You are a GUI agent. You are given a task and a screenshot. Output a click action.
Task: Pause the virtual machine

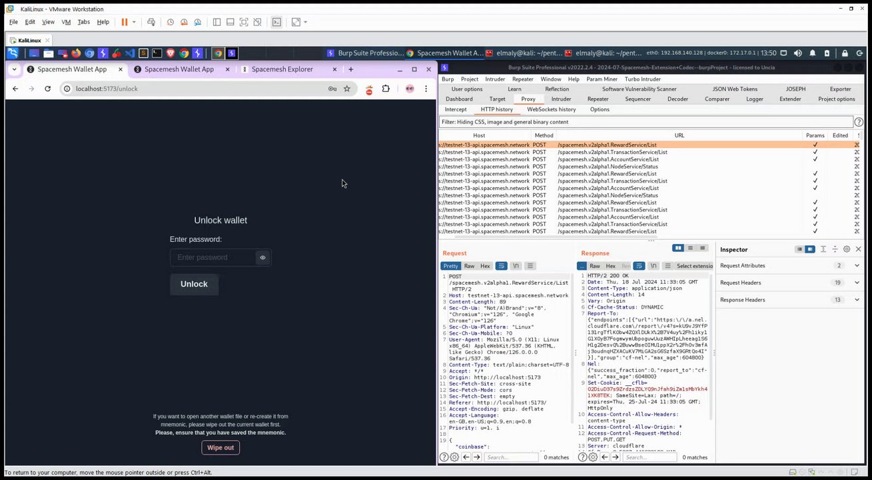point(124,22)
